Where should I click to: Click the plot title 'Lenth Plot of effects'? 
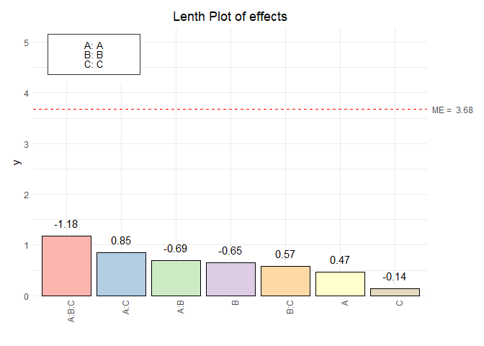(230, 17)
